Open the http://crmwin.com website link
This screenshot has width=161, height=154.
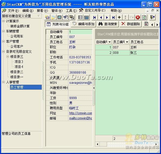point(80,113)
